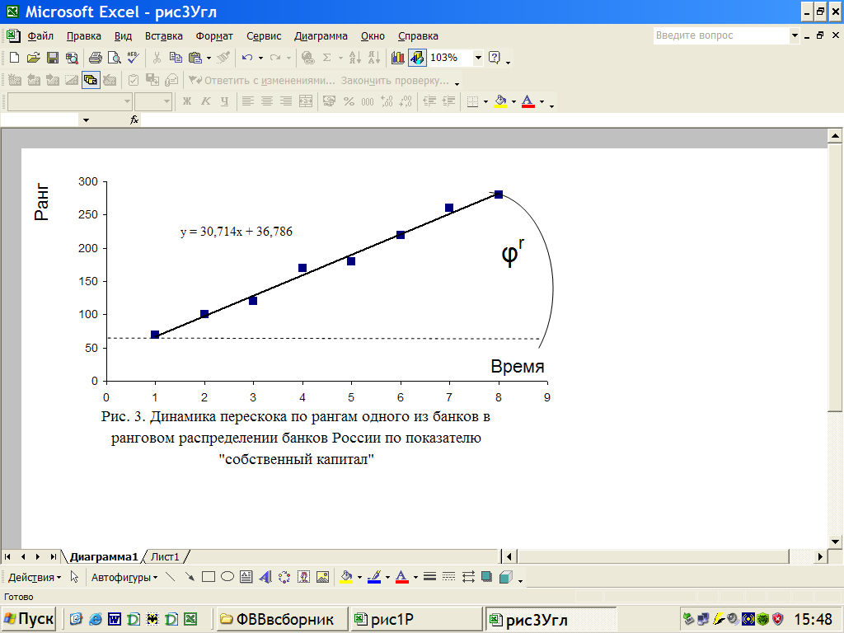Open the Автофигуры shapes menu
The image size is (844, 633).
[124, 578]
